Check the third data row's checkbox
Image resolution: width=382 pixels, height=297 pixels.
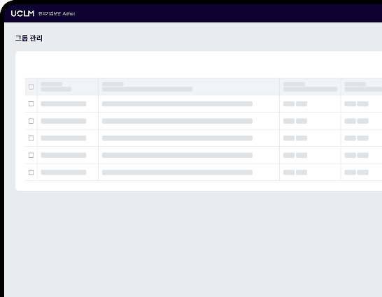tap(31, 138)
